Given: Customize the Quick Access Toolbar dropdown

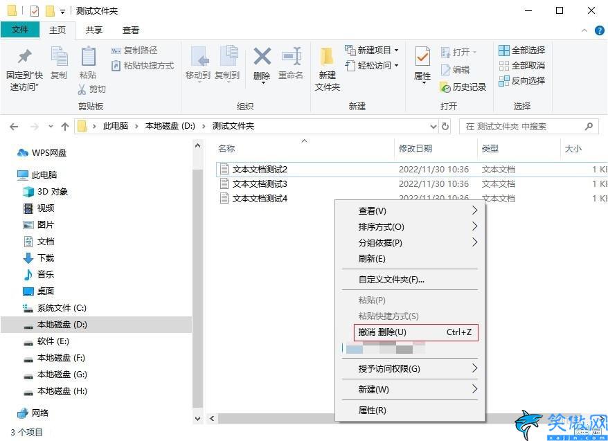Looking at the screenshot, I should [x=62, y=12].
